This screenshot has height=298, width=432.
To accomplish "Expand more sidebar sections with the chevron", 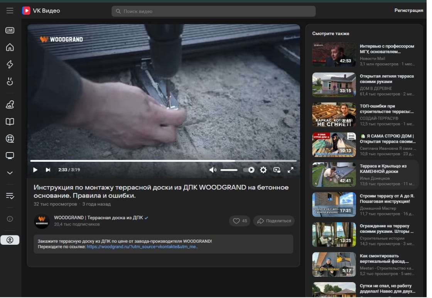I will click(10, 173).
